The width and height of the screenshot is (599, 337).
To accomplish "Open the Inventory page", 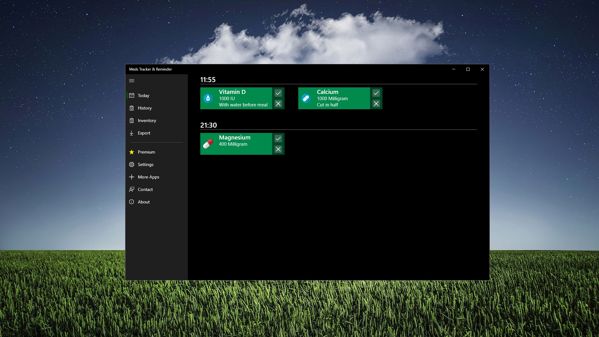I will click(147, 120).
